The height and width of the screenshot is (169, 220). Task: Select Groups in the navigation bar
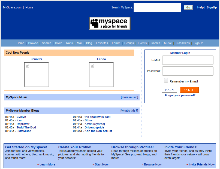tap(129, 43)
